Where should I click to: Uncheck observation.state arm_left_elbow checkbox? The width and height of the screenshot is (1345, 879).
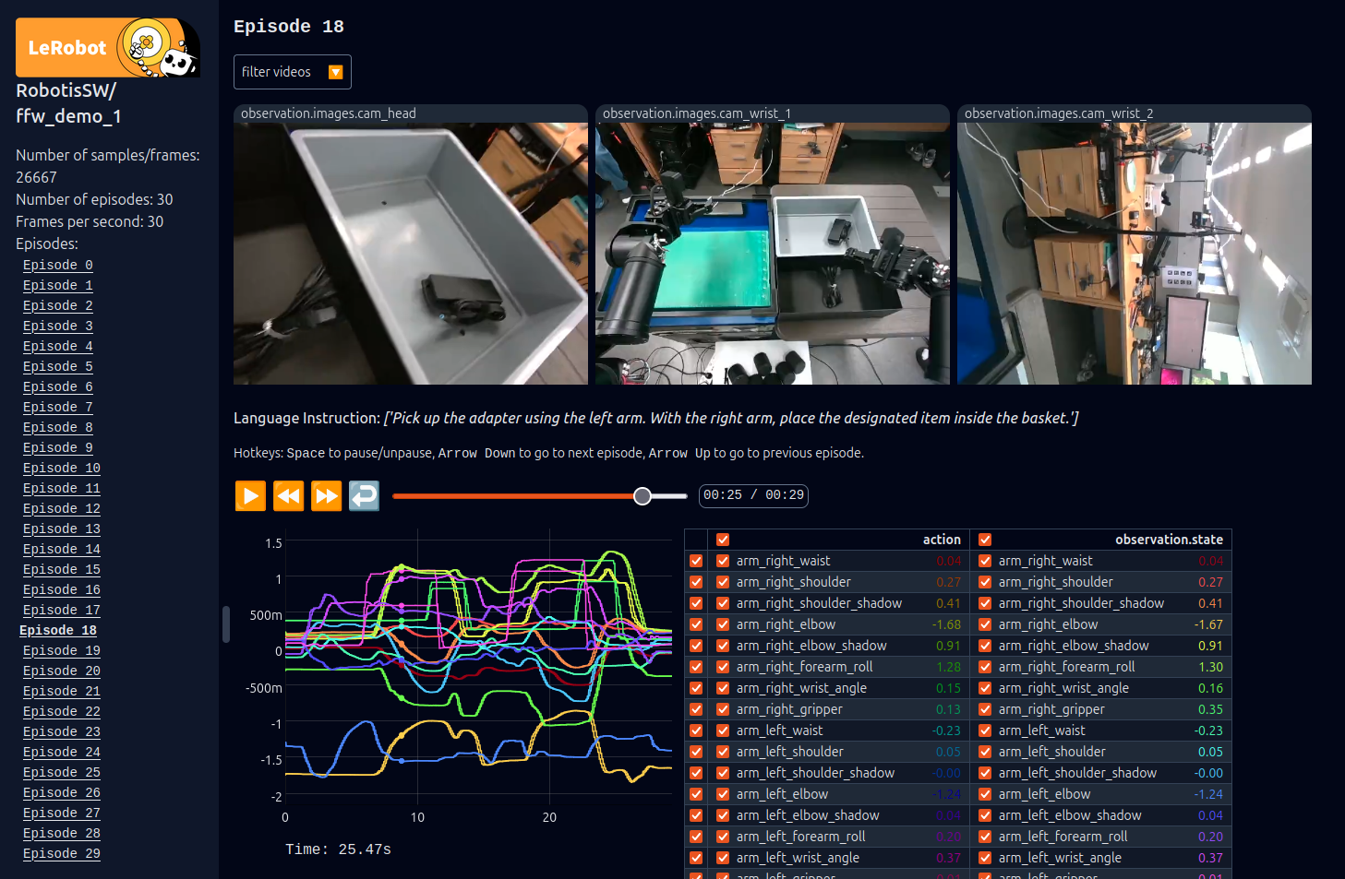coord(985,794)
